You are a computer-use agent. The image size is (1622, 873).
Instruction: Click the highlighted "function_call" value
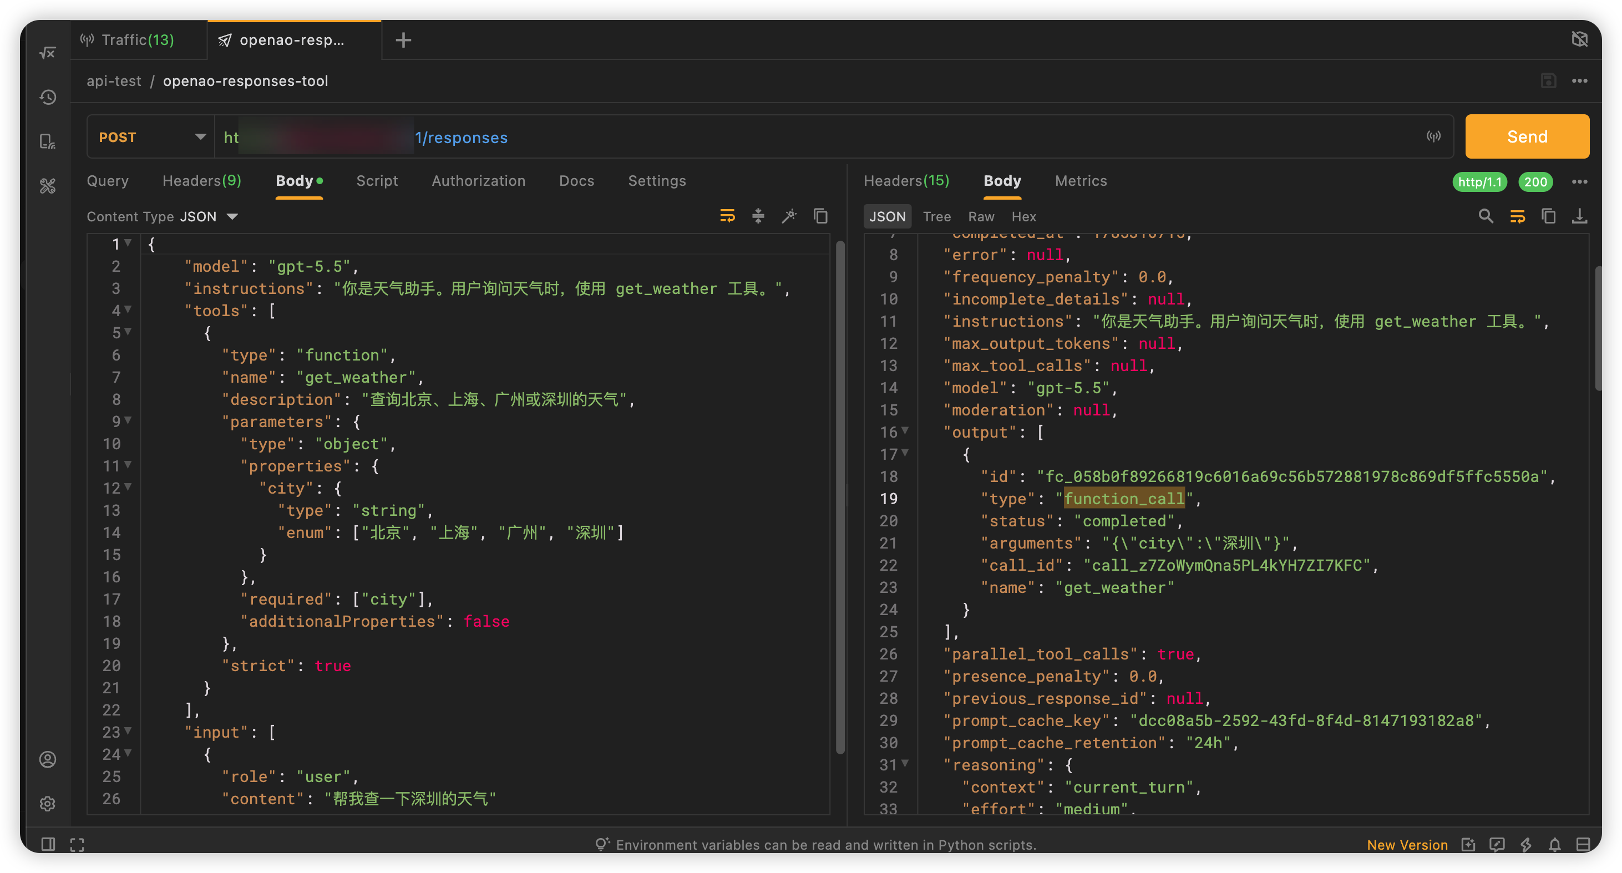[1124, 499]
